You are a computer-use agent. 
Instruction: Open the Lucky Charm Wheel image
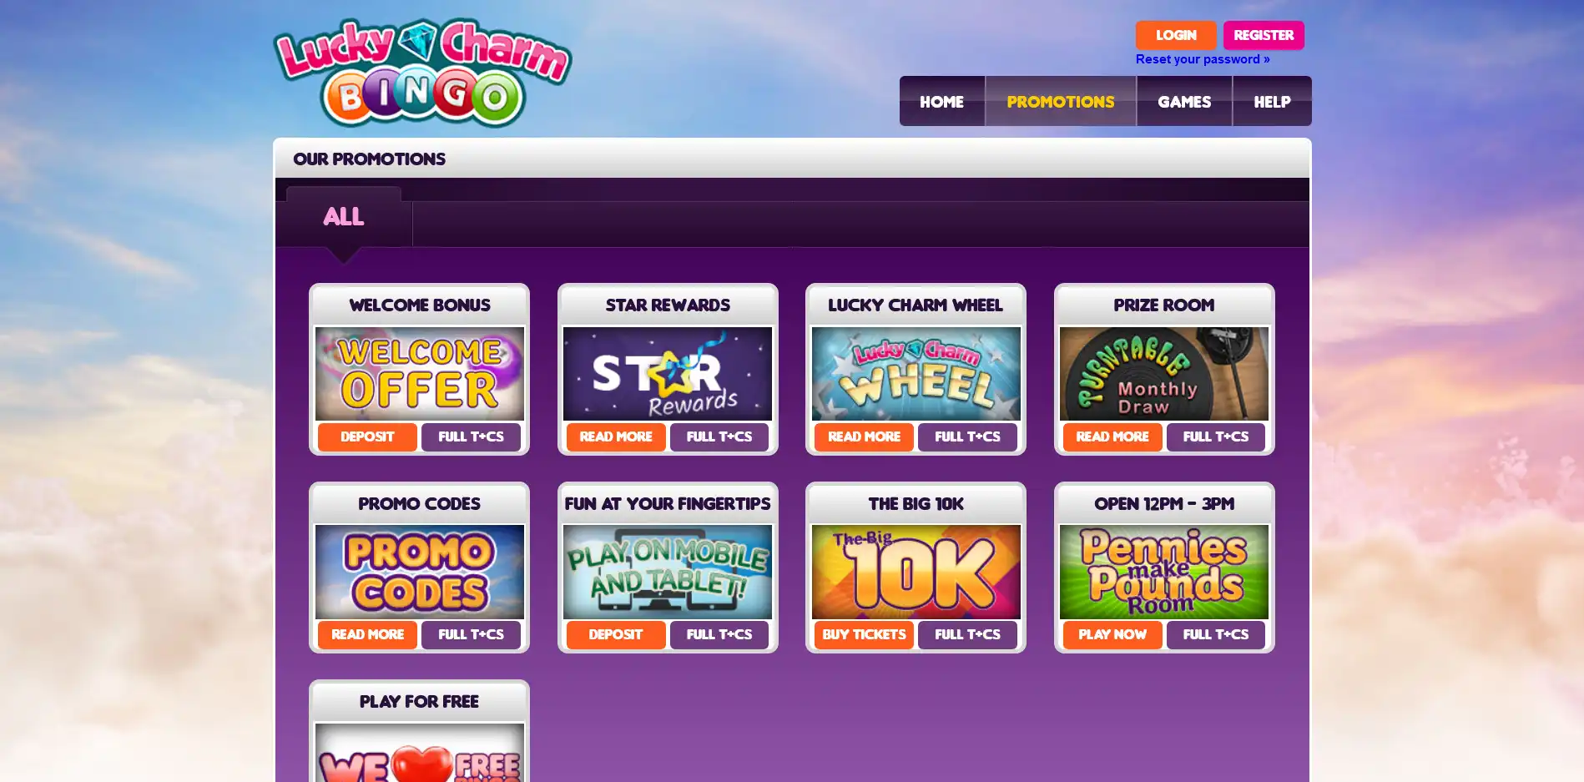916,373
